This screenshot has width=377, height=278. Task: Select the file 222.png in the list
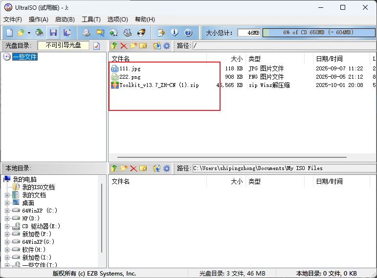[x=130, y=77]
